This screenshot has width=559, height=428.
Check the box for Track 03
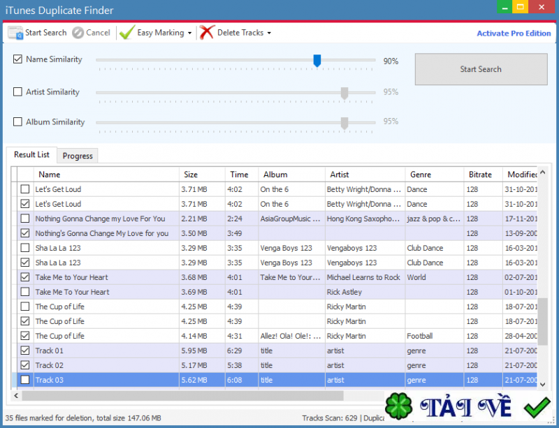point(24,380)
